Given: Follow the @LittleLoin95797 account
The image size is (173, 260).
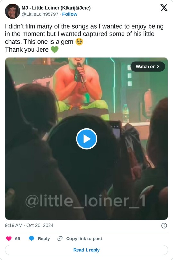Looking at the screenshot, I should [x=70, y=14].
